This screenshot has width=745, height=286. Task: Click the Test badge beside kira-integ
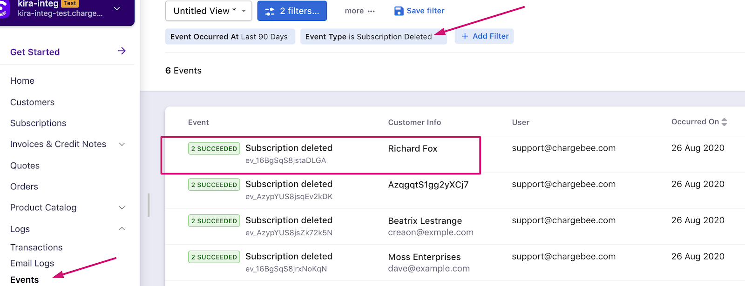70,3
